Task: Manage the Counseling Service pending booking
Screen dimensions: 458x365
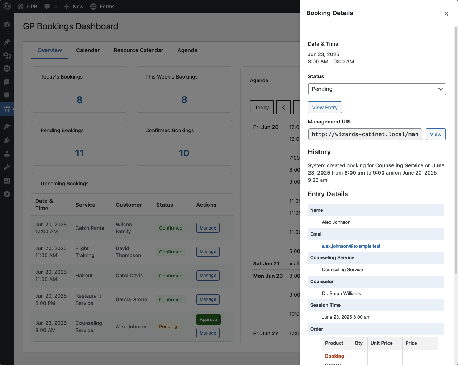Action: click(208, 333)
